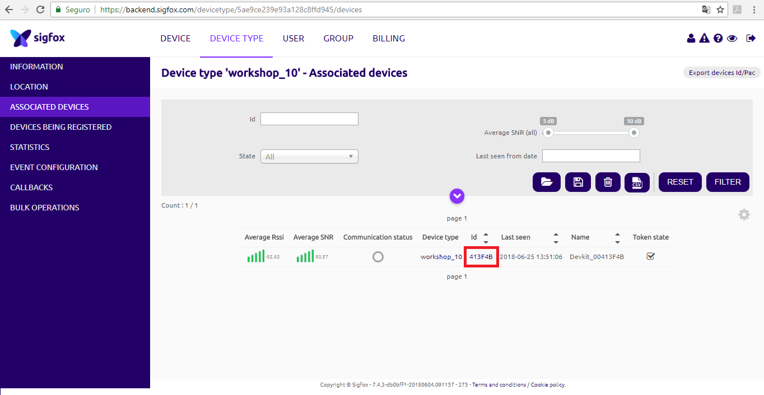
Task: Open the user profile icon
Action: click(x=691, y=38)
